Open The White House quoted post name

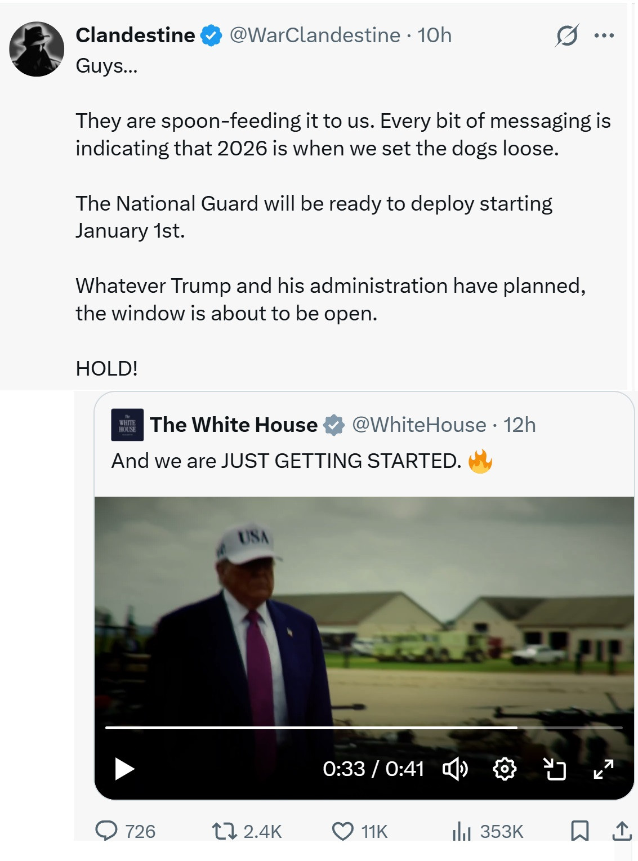click(234, 425)
